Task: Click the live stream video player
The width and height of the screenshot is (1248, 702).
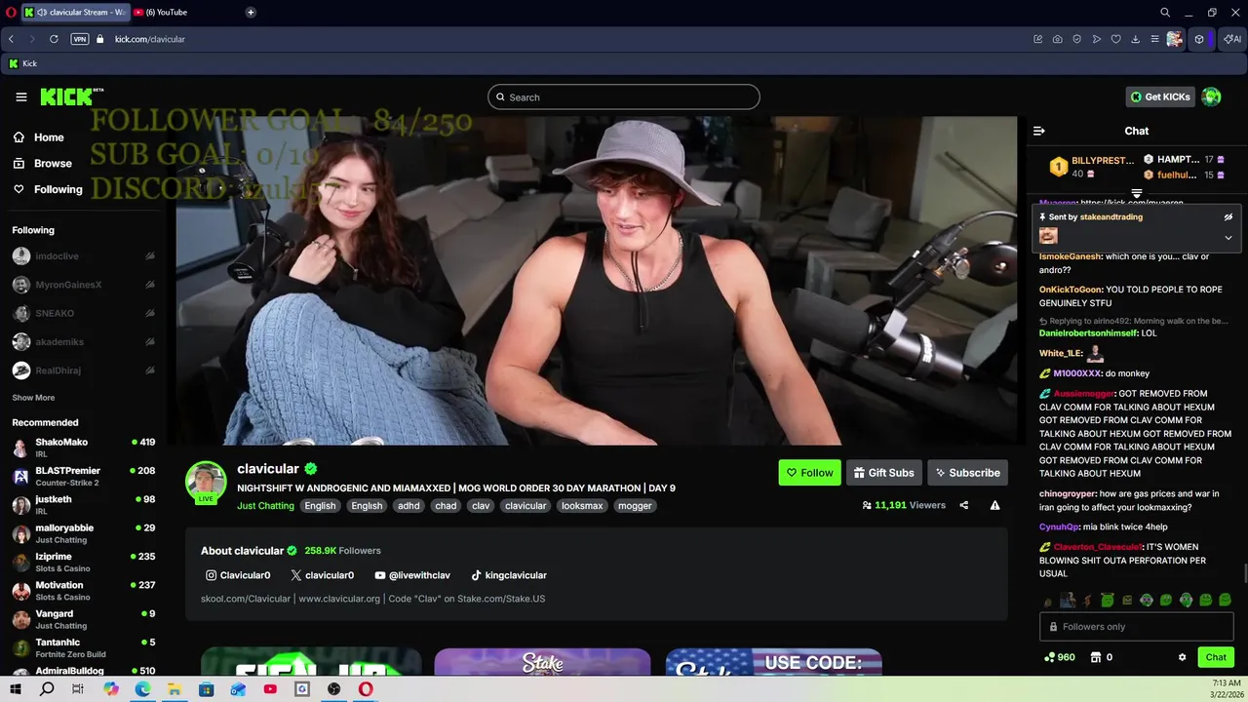Action: (597, 281)
